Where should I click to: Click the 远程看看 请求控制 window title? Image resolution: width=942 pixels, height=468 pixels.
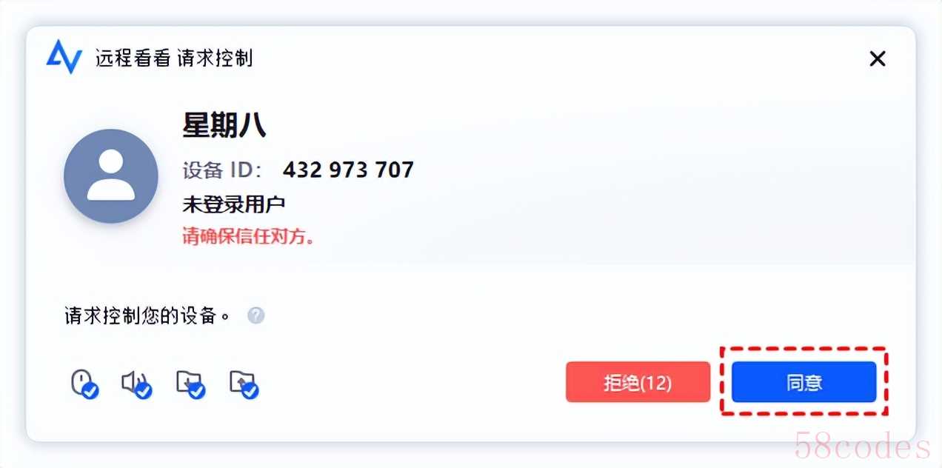tap(174, 58)
